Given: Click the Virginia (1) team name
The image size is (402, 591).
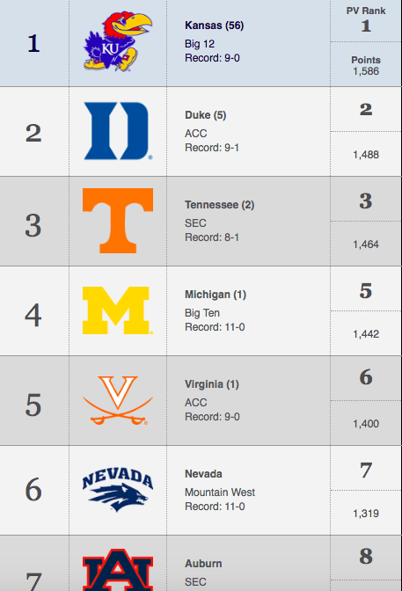Looking at the screenshot, I should pyautogui.click(x=212, y=384).
